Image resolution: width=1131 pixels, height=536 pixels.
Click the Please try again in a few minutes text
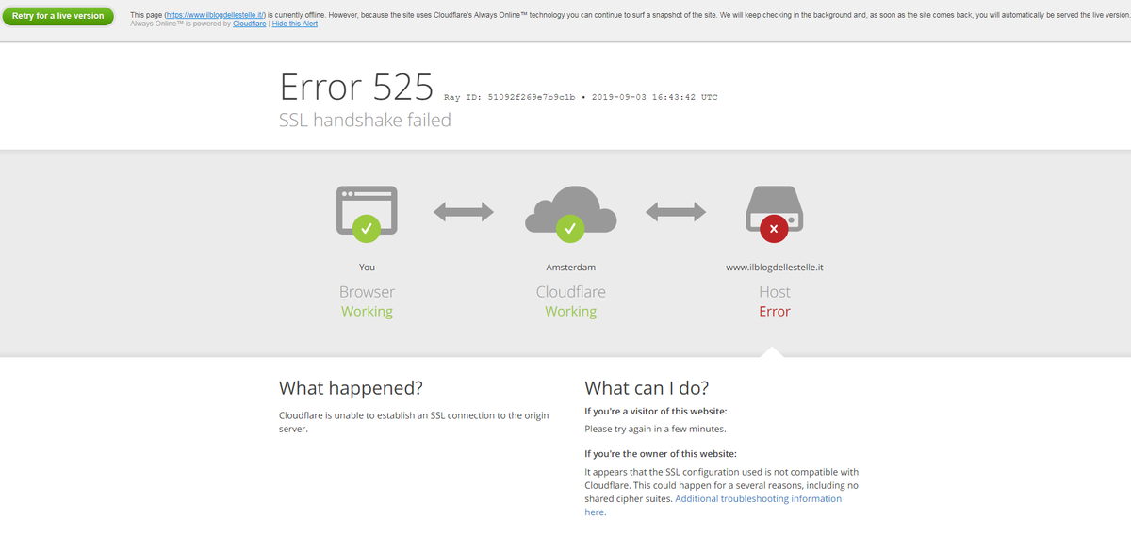[655, 429]
